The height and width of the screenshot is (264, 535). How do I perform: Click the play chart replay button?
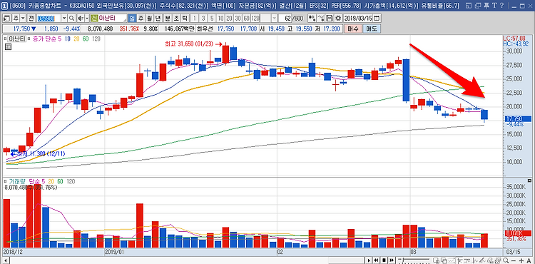(369, 260)
